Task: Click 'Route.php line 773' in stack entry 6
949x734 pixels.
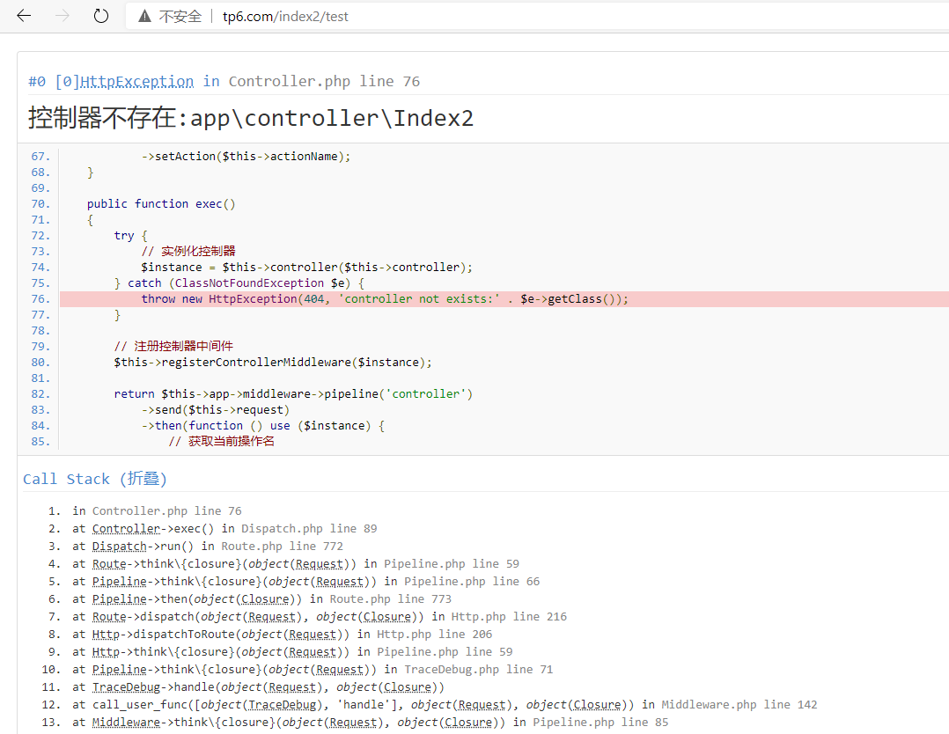Action: [390, 598]
